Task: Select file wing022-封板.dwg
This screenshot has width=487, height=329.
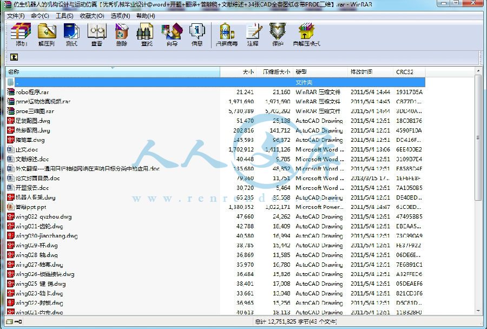Action: (x=39, y=303)
